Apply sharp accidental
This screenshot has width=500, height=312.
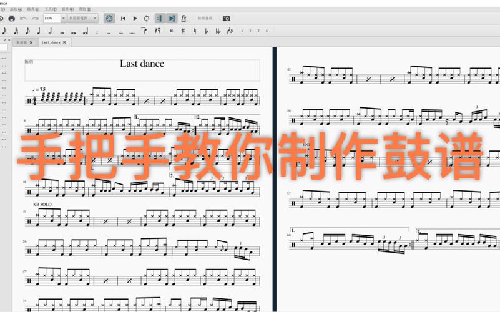pyautogui.click(x=183, y=31)
